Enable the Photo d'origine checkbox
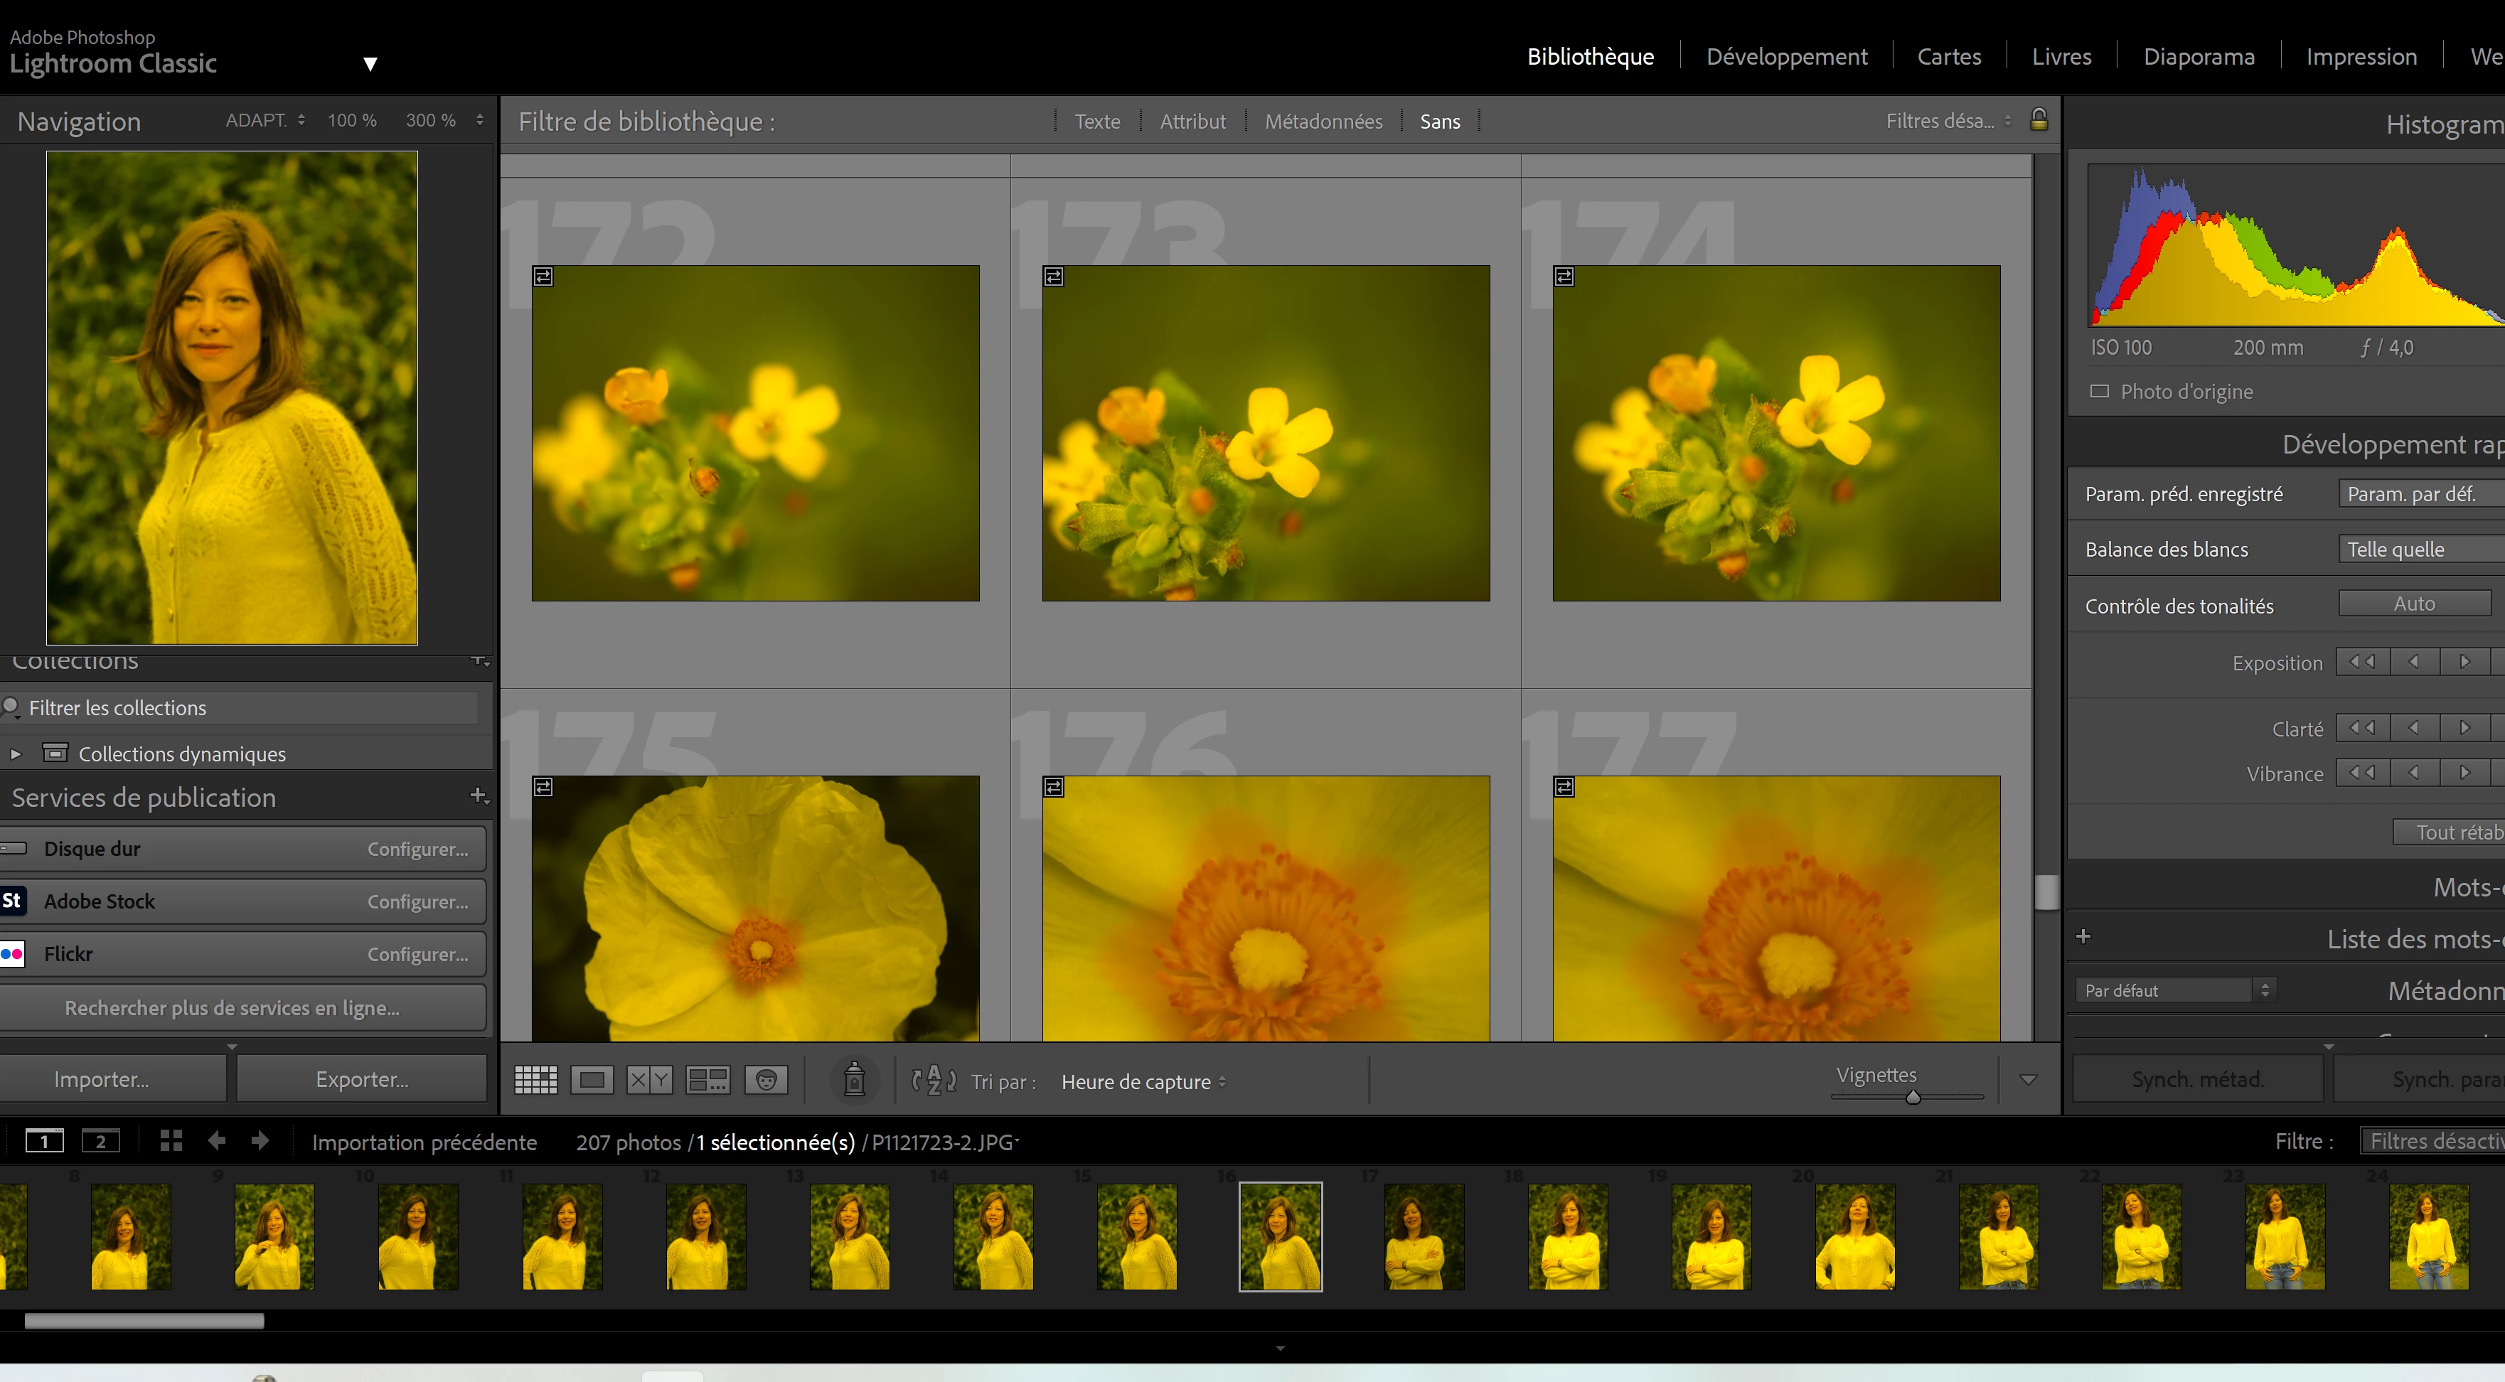Screen dimensions: 2505x1382 click(2100, 391)
